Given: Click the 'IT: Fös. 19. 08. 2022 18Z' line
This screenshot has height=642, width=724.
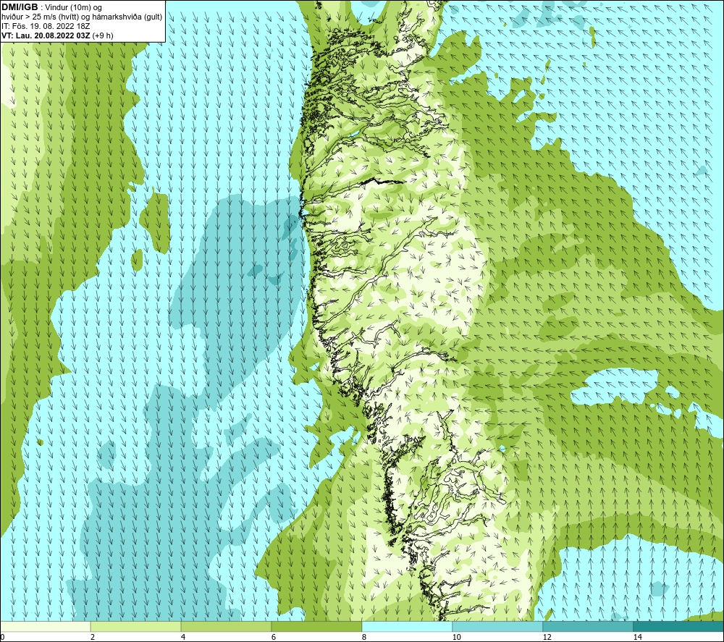Looking at the screenshot, I should pyautogui.click(x=46, y=26).
